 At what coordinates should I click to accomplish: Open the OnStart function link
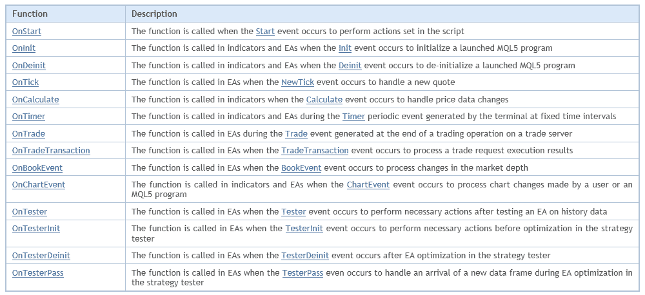(26, 31)
